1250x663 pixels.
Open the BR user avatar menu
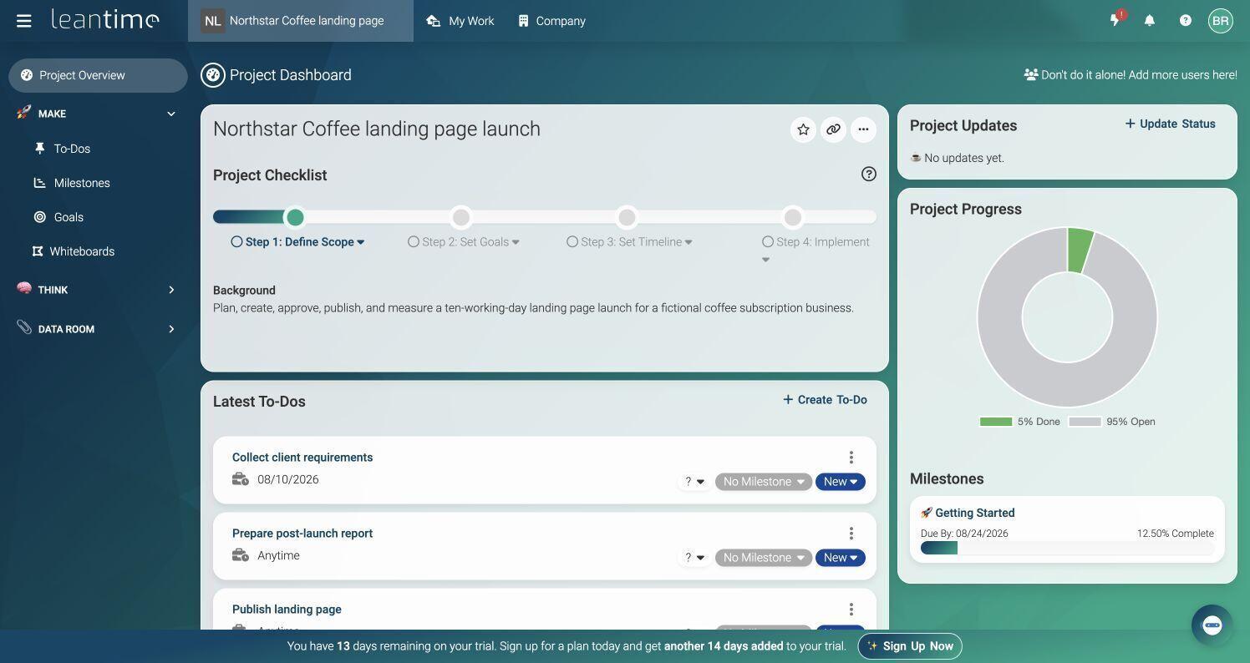1220,21
